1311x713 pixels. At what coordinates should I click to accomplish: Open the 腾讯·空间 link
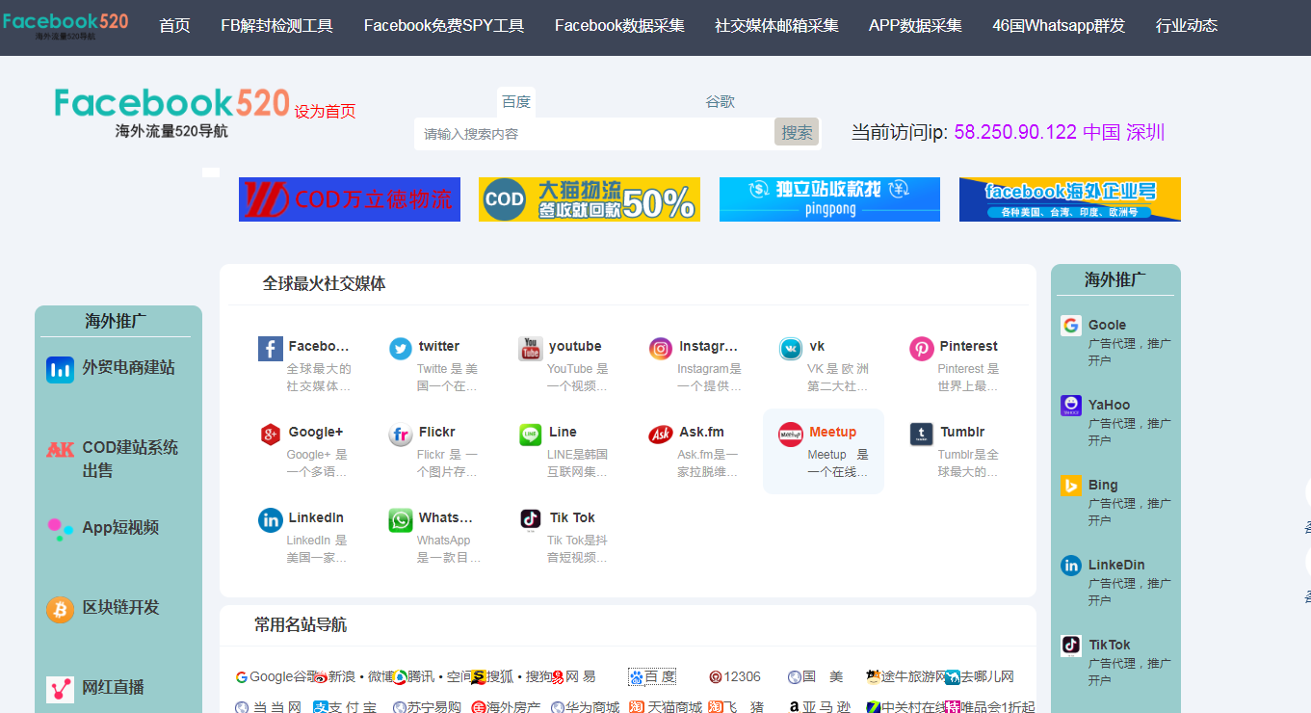coord(433,677)
